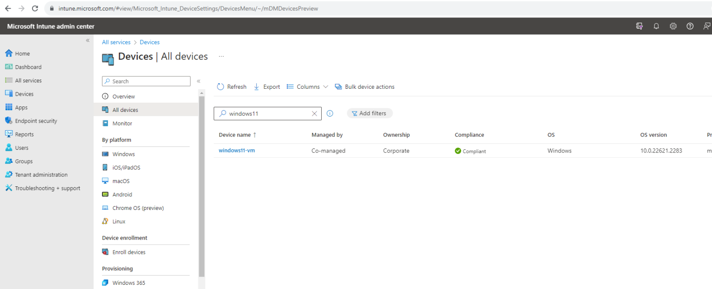Open the Android platform section
The height and width of the screenshot is (289, 712).
point(123,194)
